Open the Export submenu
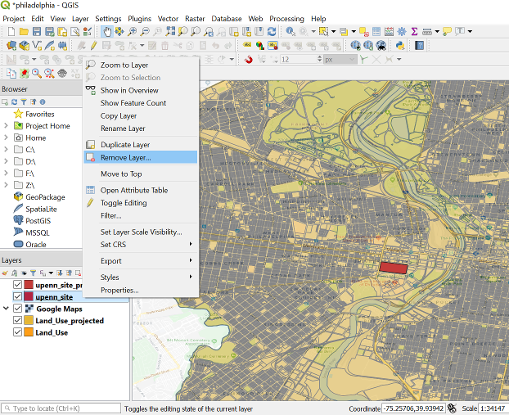This screenshot has height=415, width=509. [110, 261]
